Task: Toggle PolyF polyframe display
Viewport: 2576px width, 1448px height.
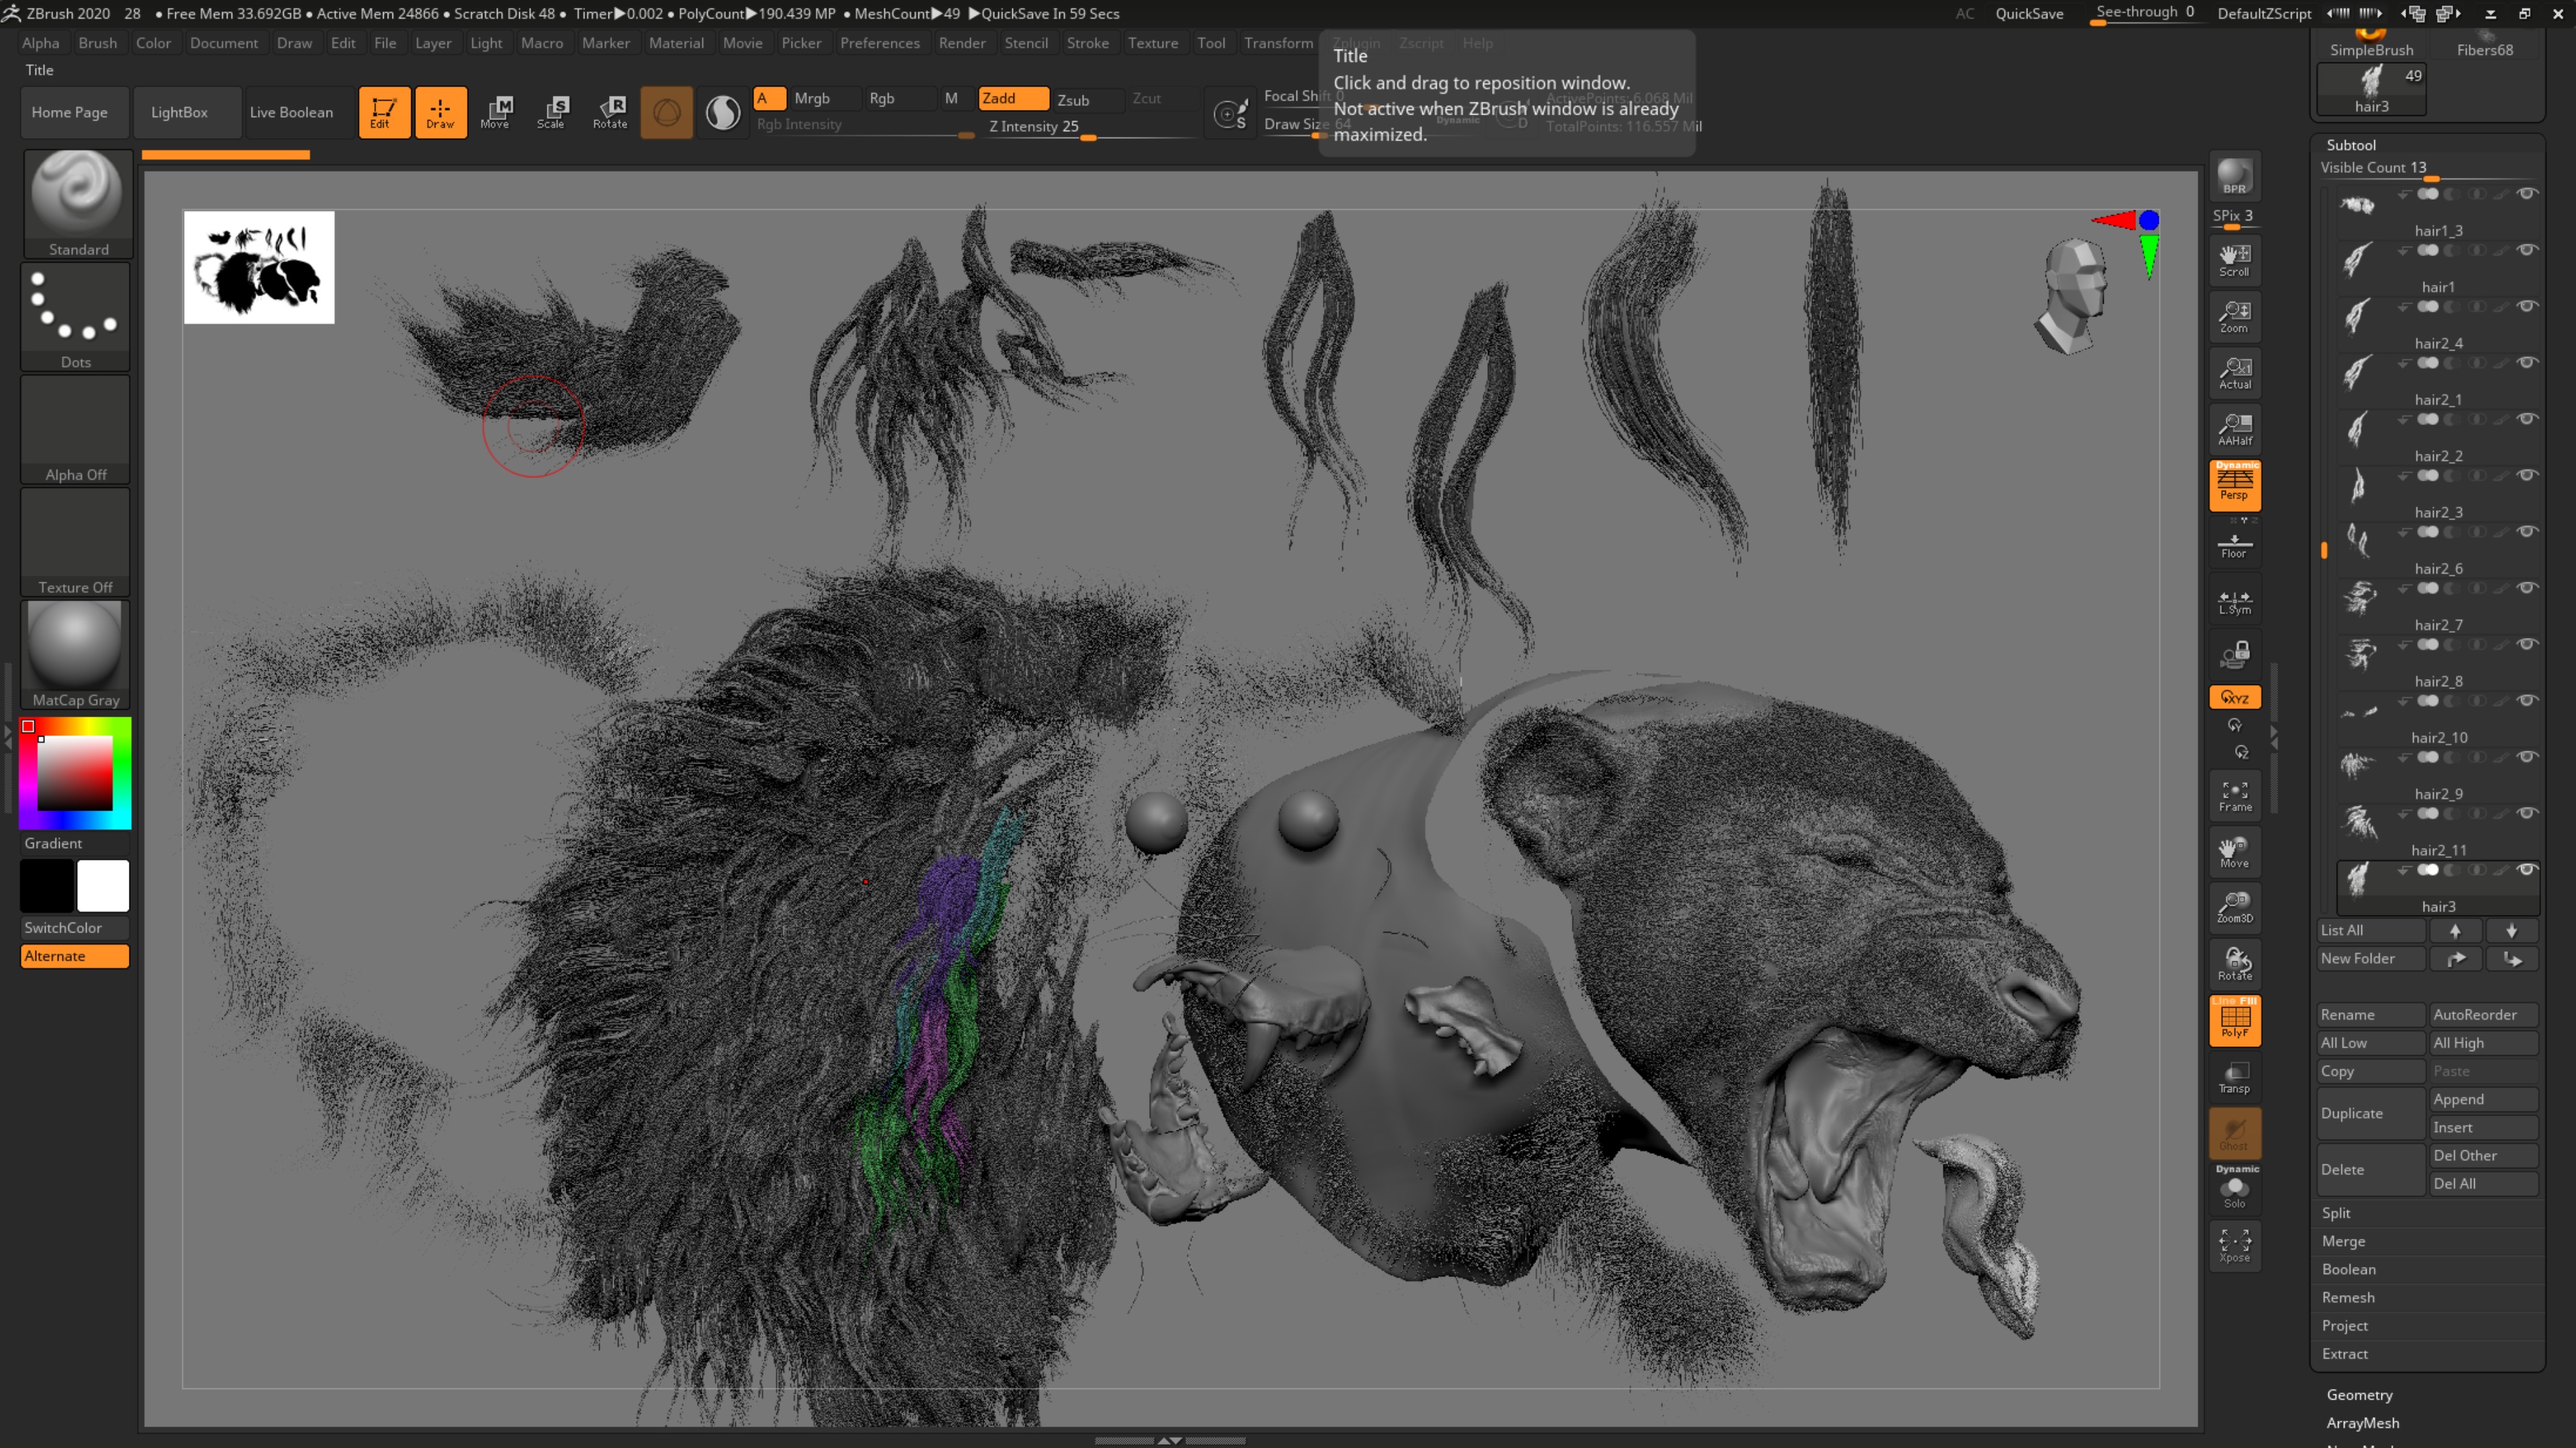Action: (2234, 1020)
